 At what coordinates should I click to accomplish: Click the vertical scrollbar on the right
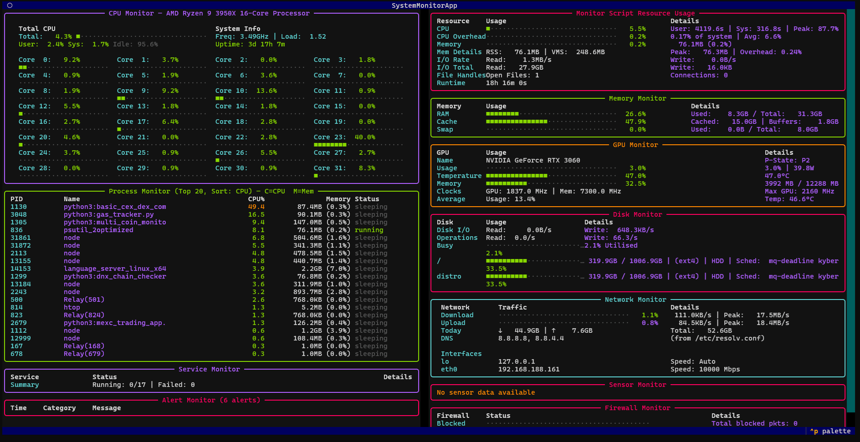click(x=851, y=210)
